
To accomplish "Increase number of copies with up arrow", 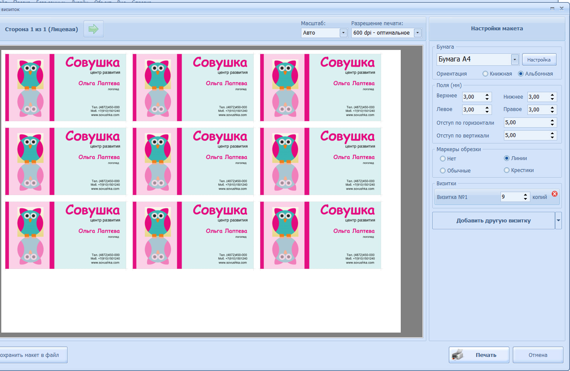I will click(525, 195).
